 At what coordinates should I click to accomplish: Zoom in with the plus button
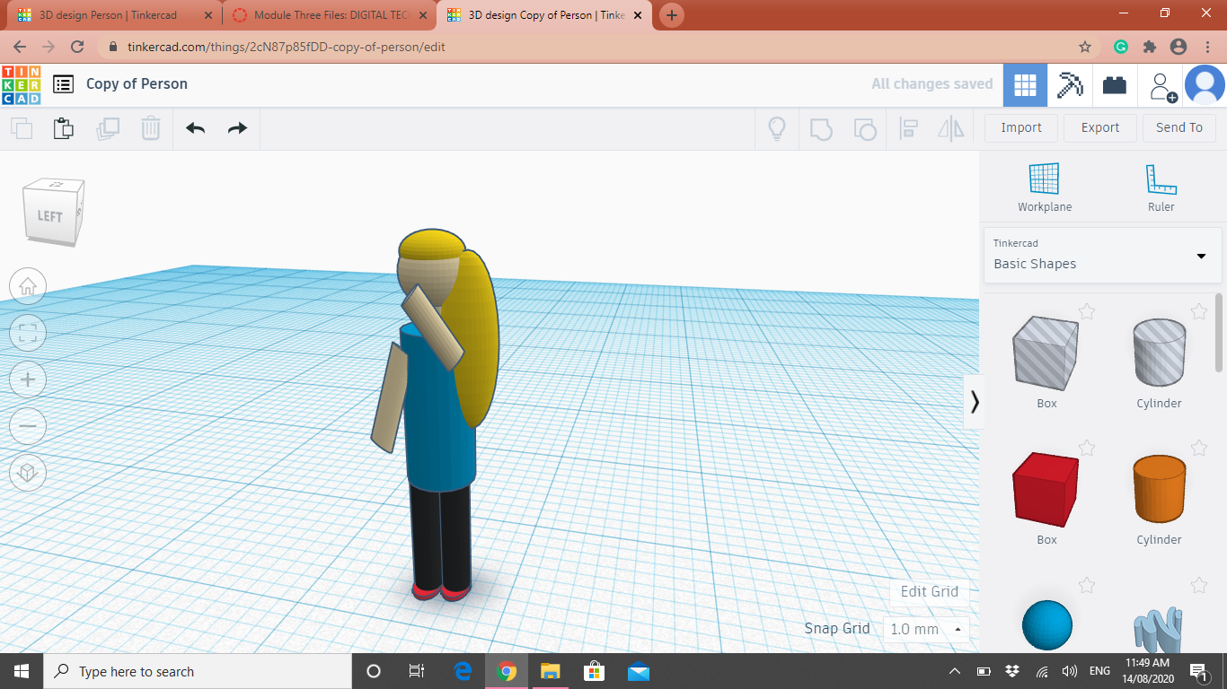[x=28, y=380]
